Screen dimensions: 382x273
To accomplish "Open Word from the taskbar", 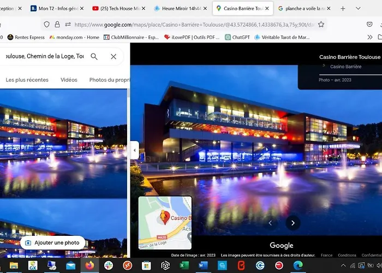I will pyautogui.click(x=203, y=265).
